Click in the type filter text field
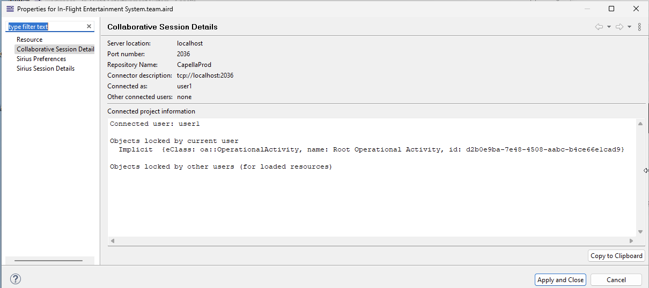The height and width of the screenshot is (288, 649). pyautogui.click(x=46, y=26)
